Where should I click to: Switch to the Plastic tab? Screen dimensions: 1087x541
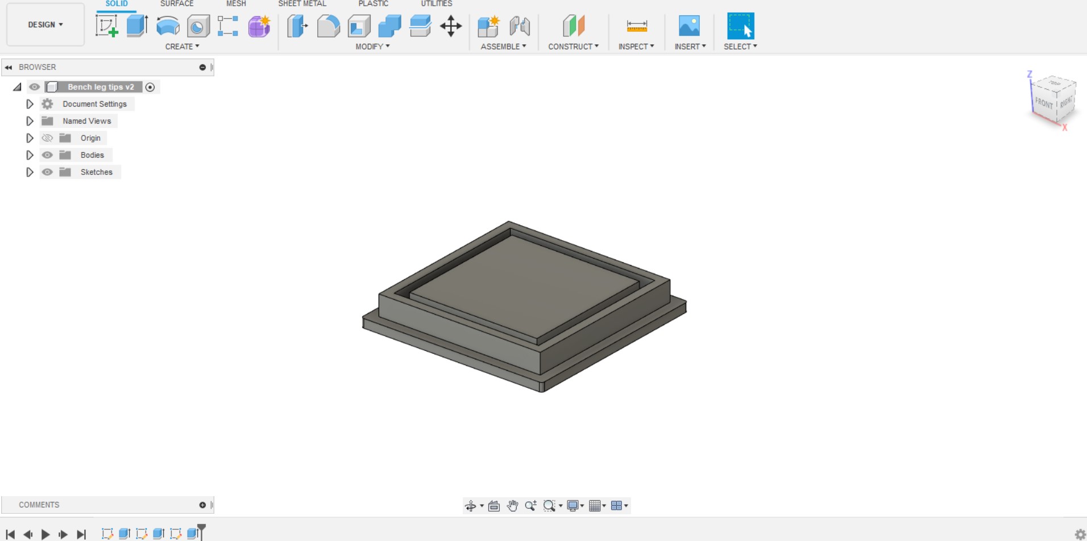[373, 4]
